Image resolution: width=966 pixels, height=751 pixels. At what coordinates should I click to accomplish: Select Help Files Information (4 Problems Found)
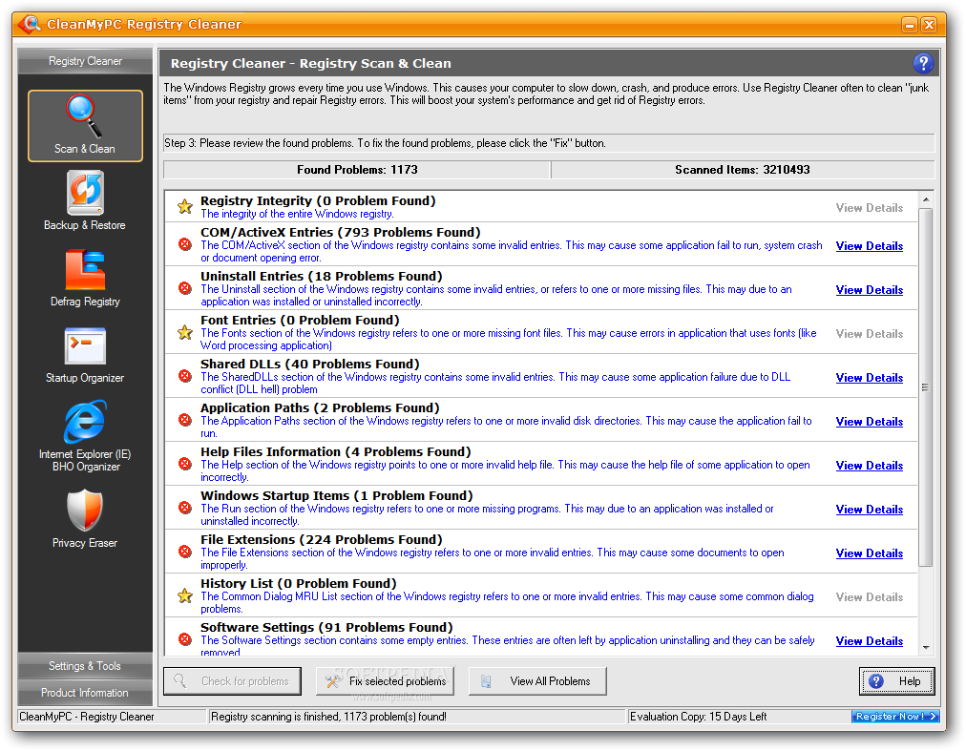pos(336,451)
